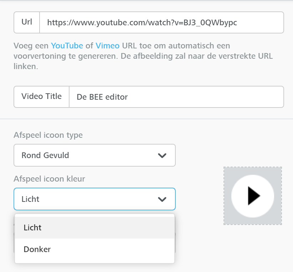Open the Rond Gevuld icon type dropdown
Image resolution: width=293 pixels, height=272 pixels.
94,155
